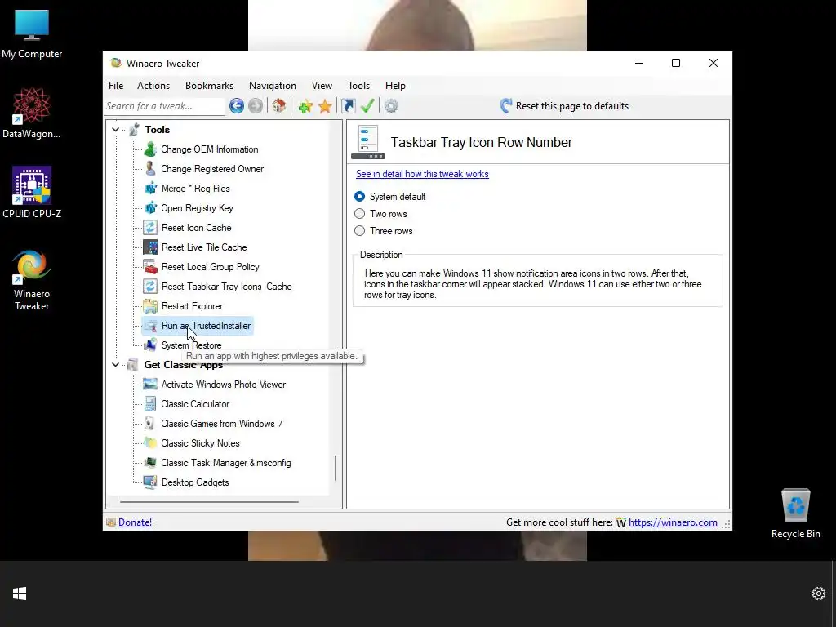Screen dimensions: 836x627
Task: Open the taskbar settings gear icon
Action: click(x=818, y=594)
